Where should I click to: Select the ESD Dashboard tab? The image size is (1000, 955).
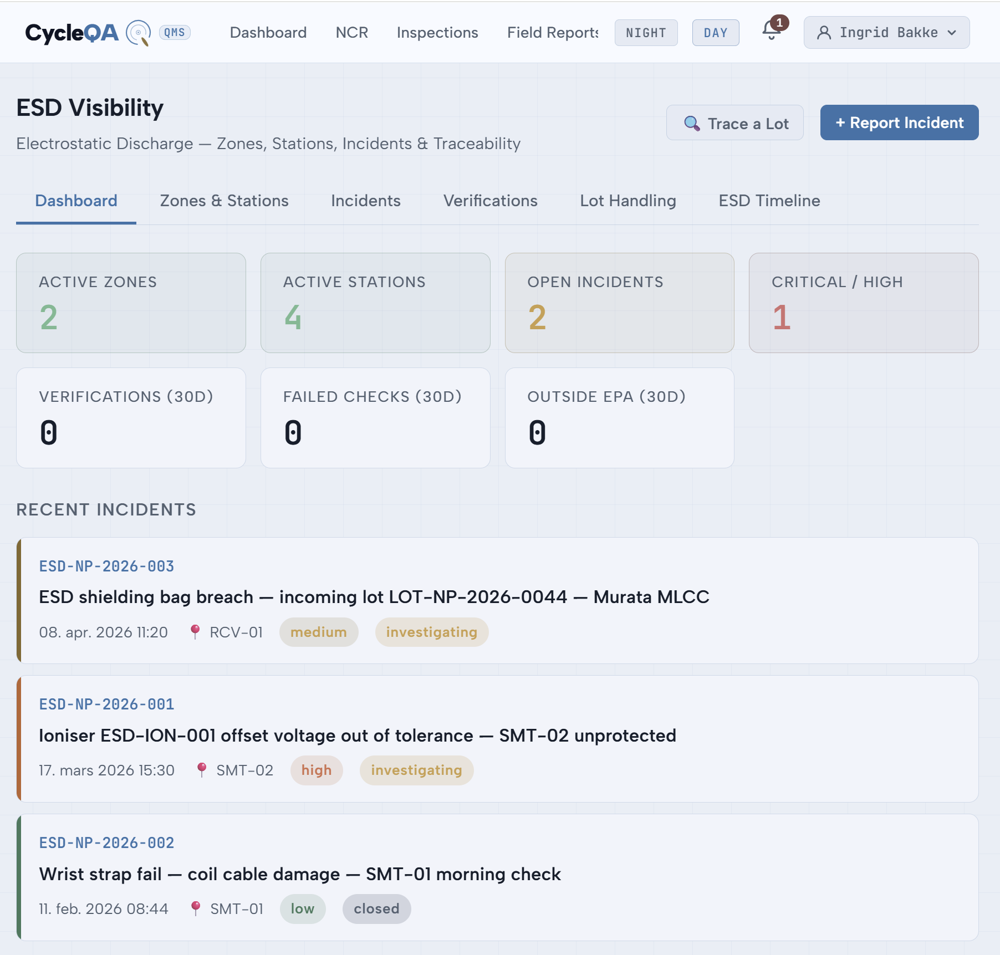click(x=76, y=201)
